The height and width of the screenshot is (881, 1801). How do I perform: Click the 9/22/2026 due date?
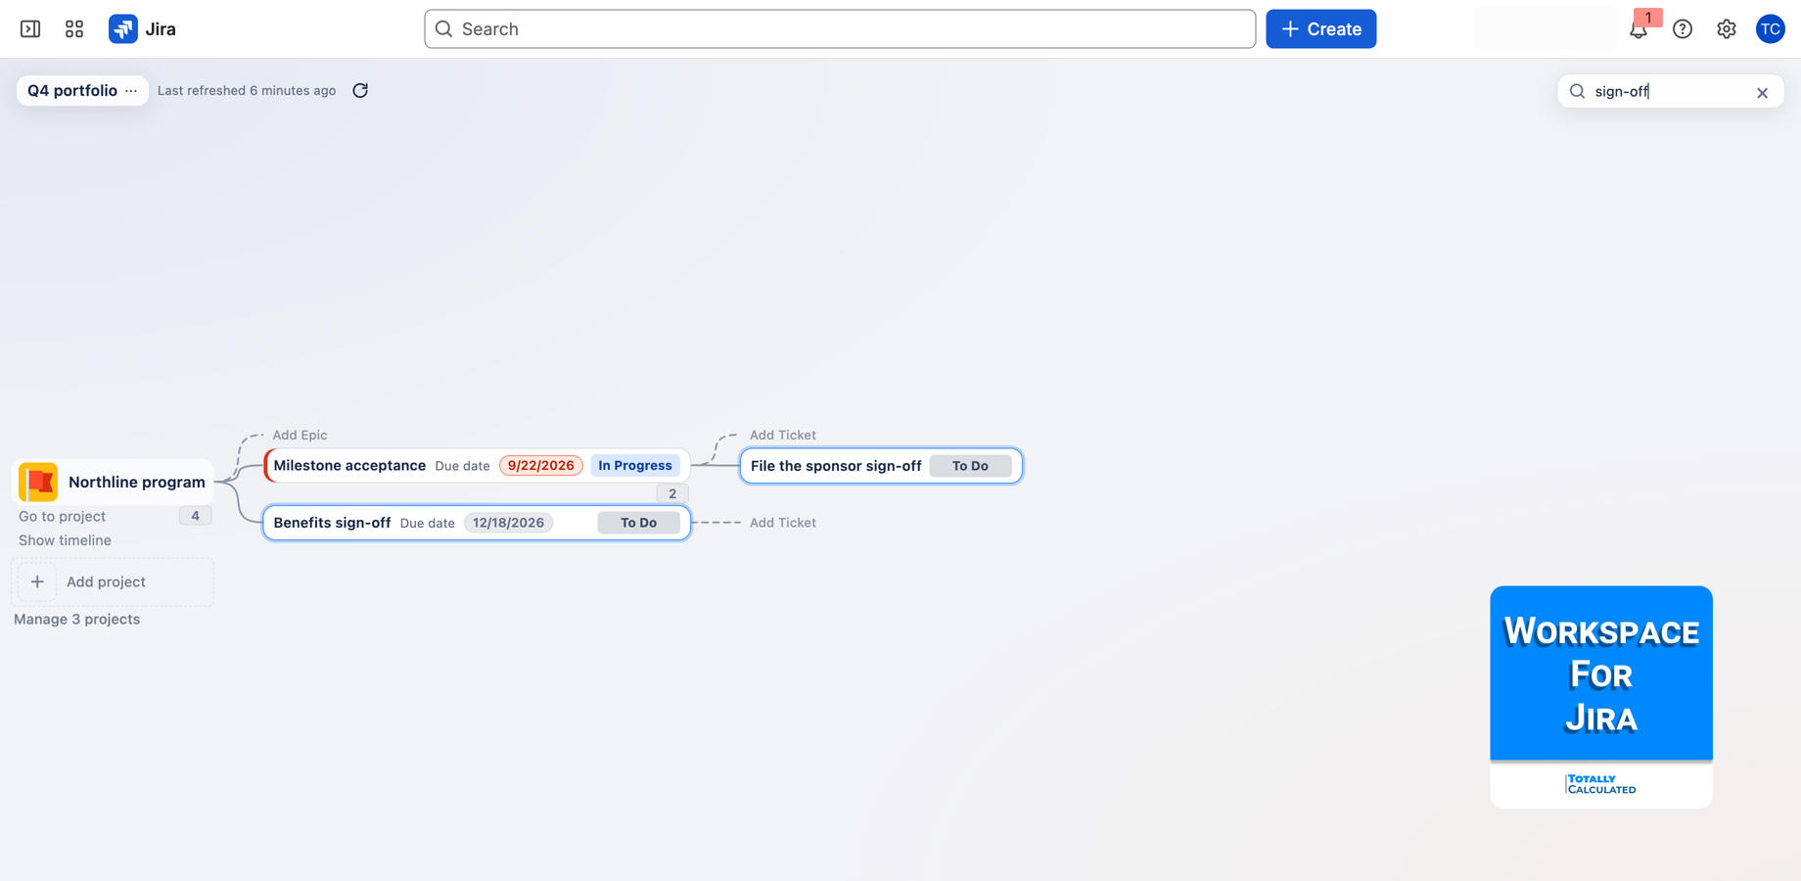[x=540, y=465]
